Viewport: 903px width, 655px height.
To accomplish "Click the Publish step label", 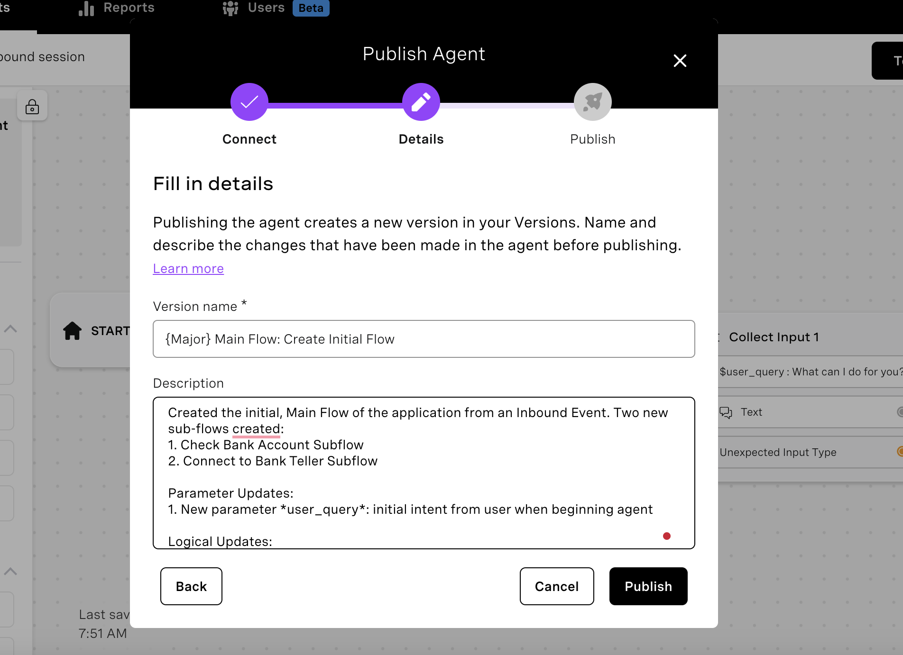I will click(592, 139).
